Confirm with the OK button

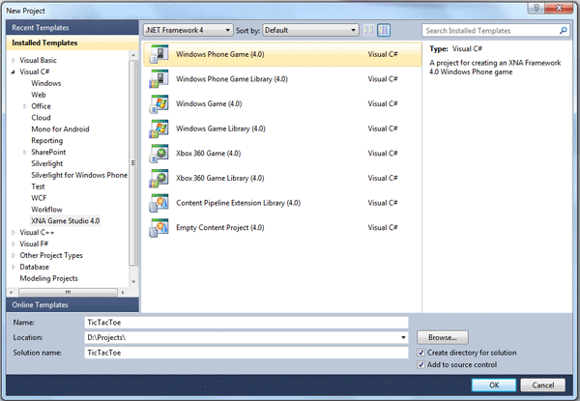pos(494,385)
